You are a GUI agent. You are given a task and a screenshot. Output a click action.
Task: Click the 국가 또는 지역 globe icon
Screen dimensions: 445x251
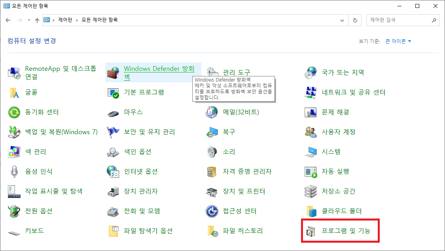[x=311, y=73]
